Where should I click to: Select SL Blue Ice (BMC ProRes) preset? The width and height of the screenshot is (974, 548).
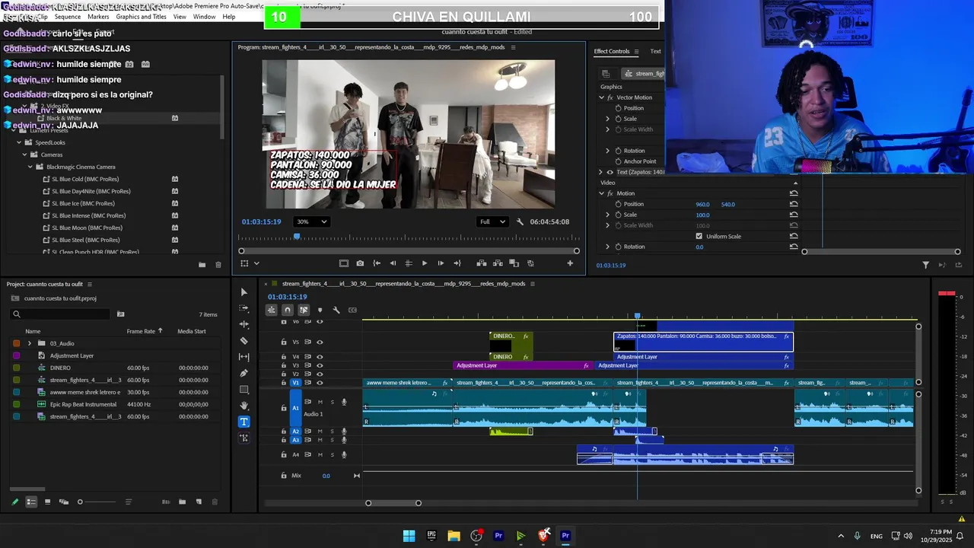tap(84, 203)
